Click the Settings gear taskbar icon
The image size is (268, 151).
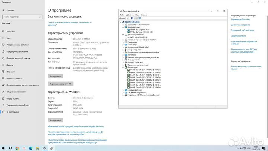click(44, 148)
